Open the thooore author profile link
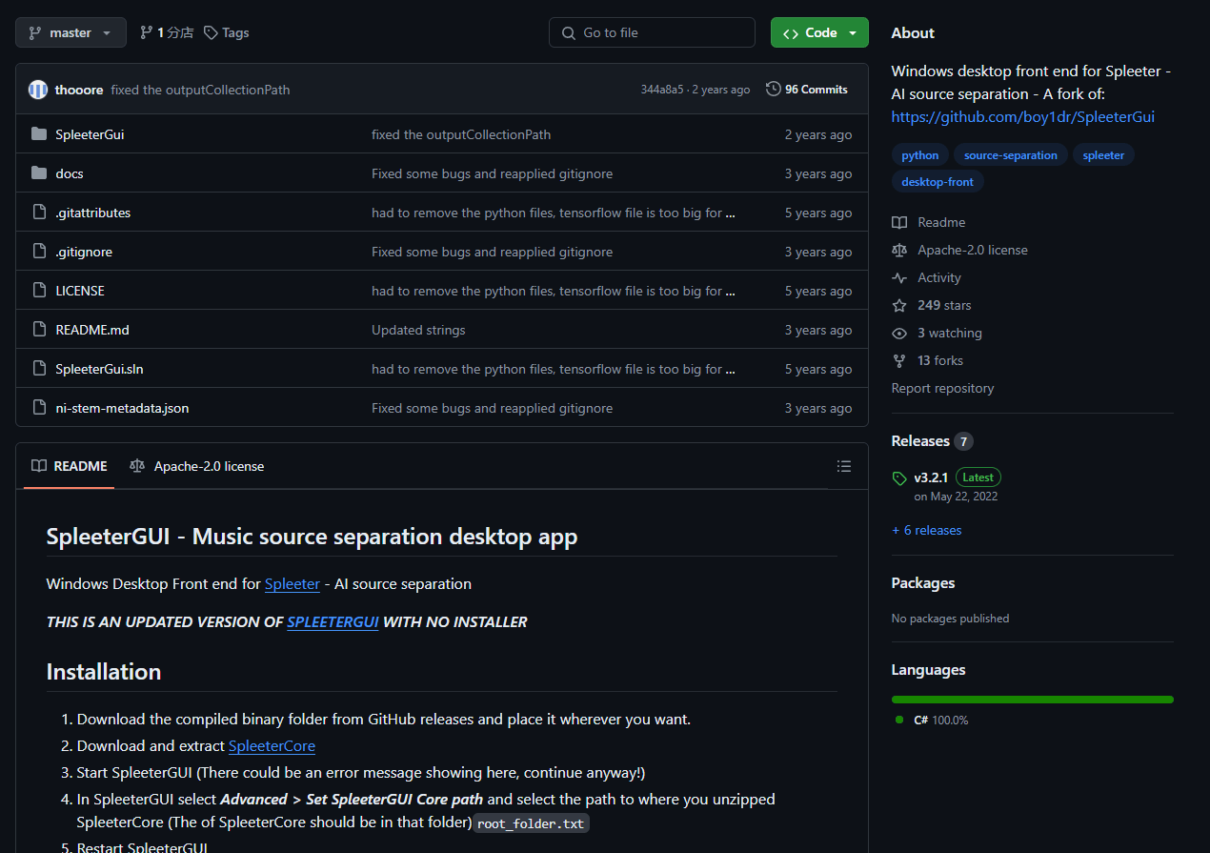The width and height of the screenshot is (1210, 853). (79, 90)
